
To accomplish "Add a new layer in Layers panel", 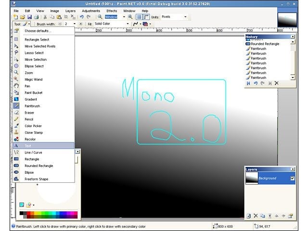I will 249,216.
